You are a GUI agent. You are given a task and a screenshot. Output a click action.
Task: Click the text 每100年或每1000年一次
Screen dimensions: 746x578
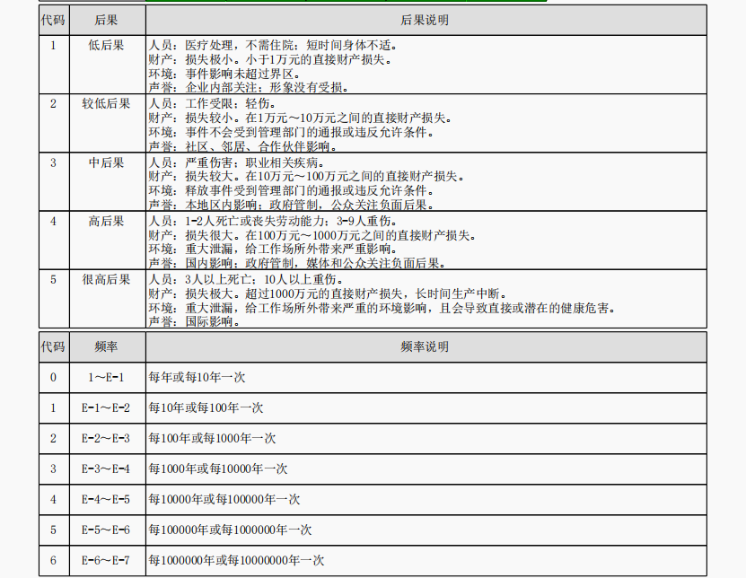click(x=212, y=438)
